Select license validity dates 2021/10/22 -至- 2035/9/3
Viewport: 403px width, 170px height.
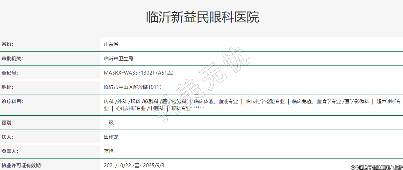pyautogui.click(x=134, y=165)
